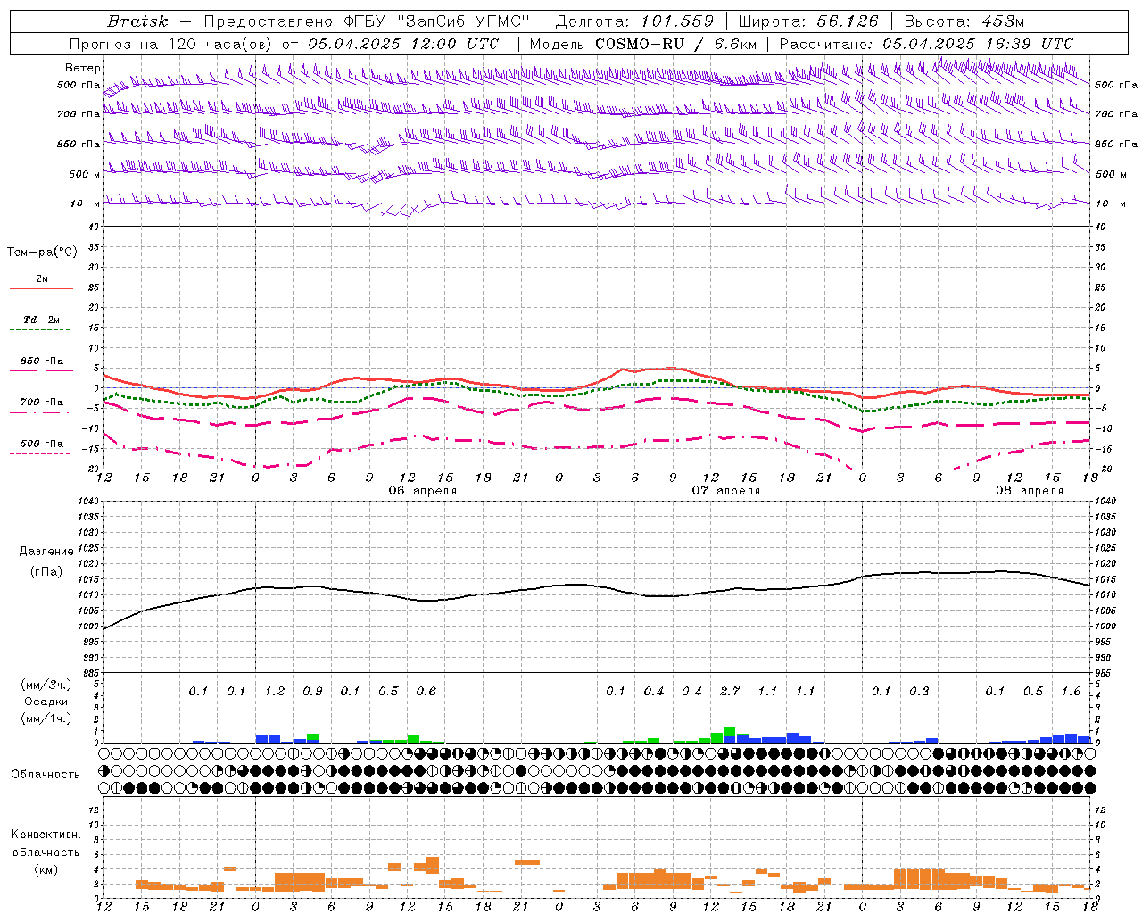
Task: Select the 700 гПа temperature legend entry
Action: 42,403
